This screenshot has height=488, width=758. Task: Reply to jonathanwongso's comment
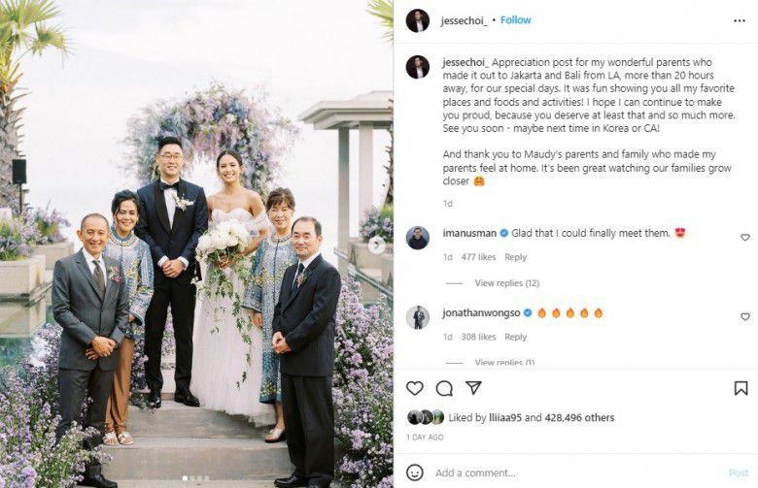515,337
